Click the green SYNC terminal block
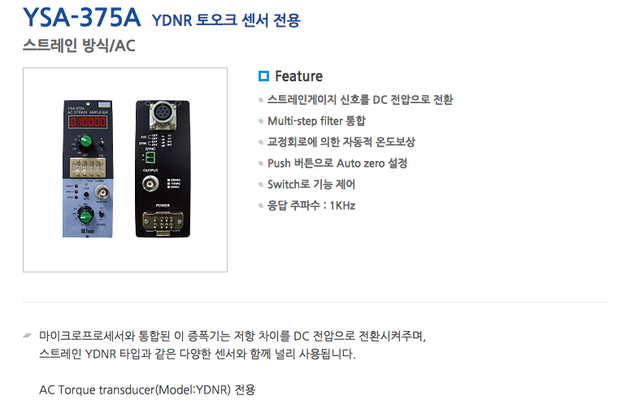 click(x=150, y=157)
